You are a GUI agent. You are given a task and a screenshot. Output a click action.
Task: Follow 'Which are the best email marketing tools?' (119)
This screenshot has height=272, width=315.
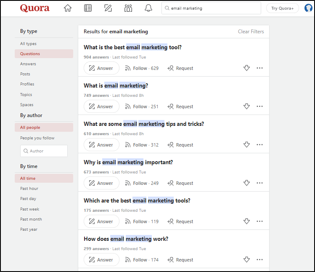[x=142, y=221]
